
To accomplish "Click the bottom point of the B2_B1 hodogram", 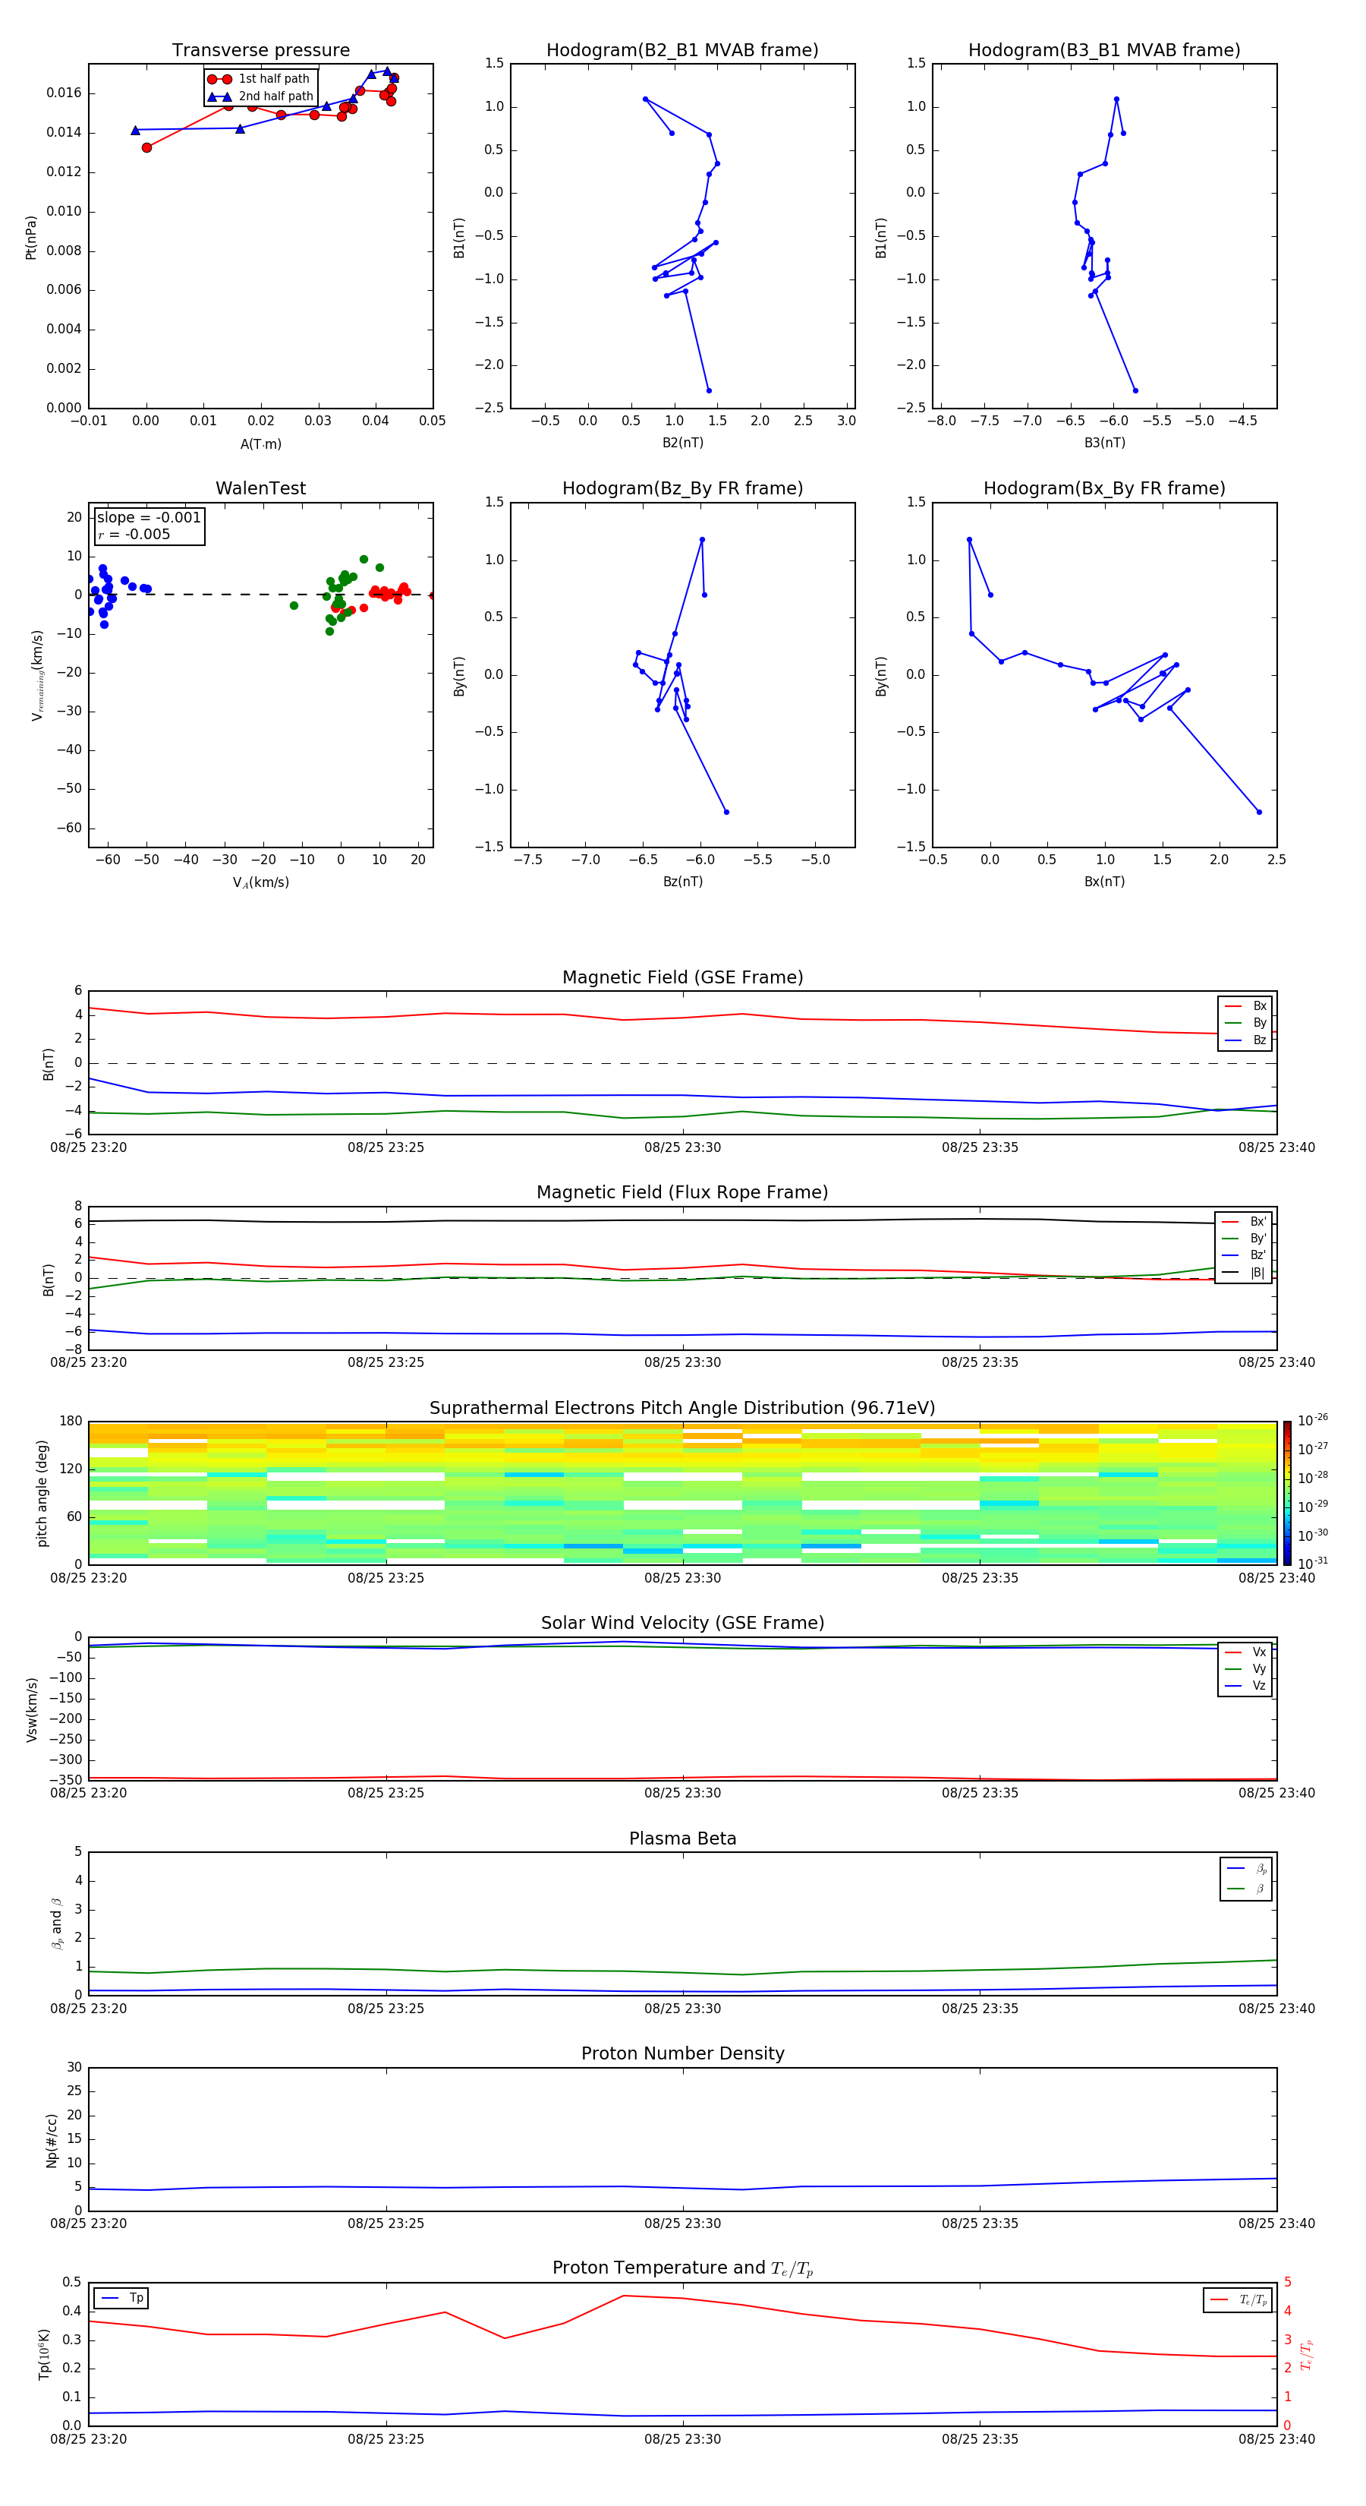I will pos(709,390).
